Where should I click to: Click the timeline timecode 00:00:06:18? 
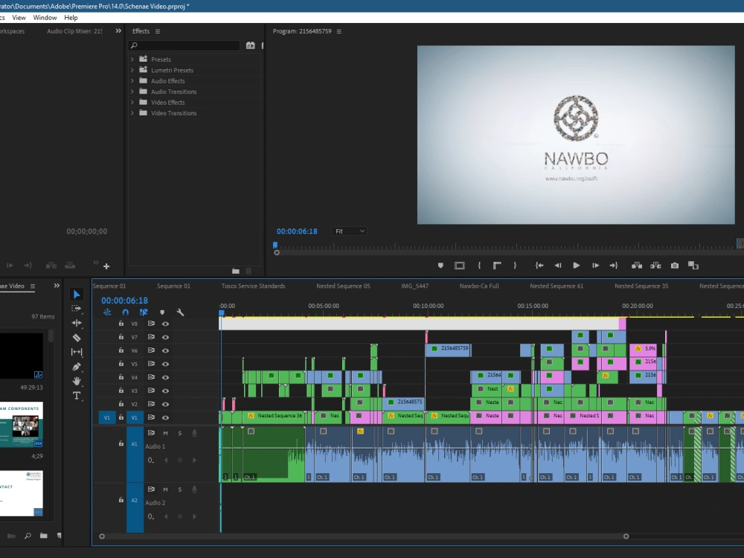click(124, 301)
